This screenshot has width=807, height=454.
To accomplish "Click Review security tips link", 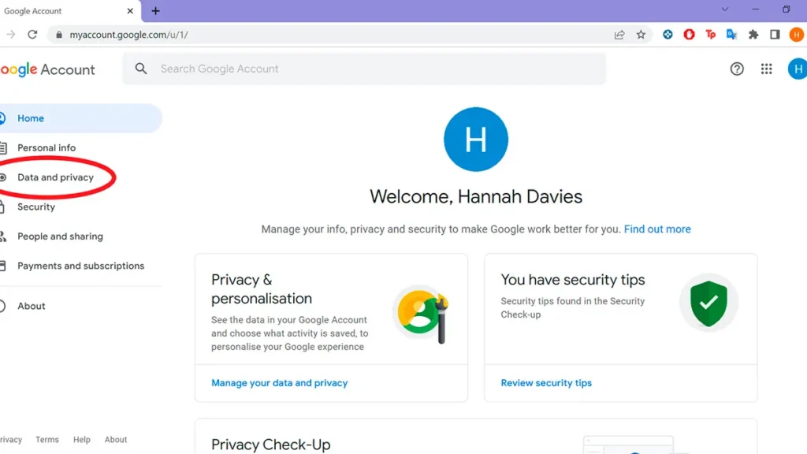I will (546, 383).
